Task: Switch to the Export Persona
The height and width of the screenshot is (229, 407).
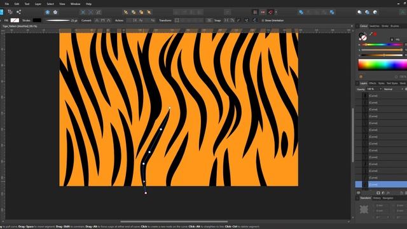Action: (x=18, y=12)
